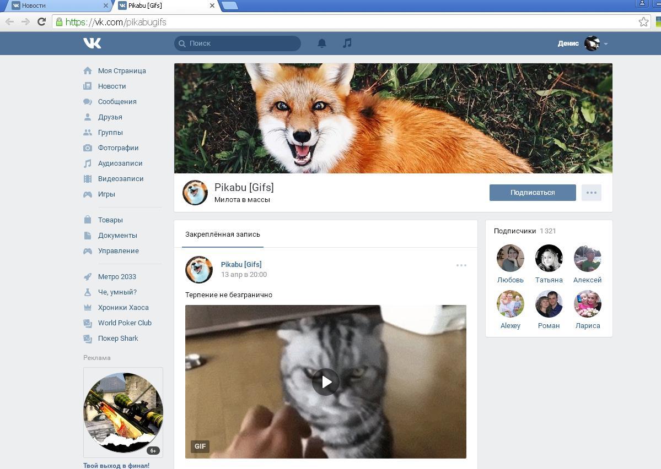Click the icon beside World Poker Club
Viewport: 661px width, 469px height.
pos(87,323)
